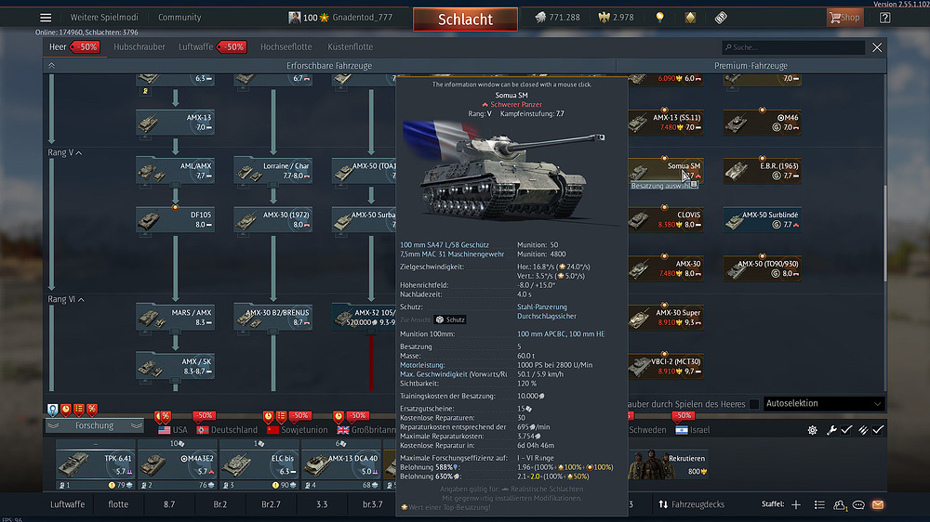Select the Lorraine / Char vehicle group
The width and height of the screenshot is (930, 522).
[272, 171]
